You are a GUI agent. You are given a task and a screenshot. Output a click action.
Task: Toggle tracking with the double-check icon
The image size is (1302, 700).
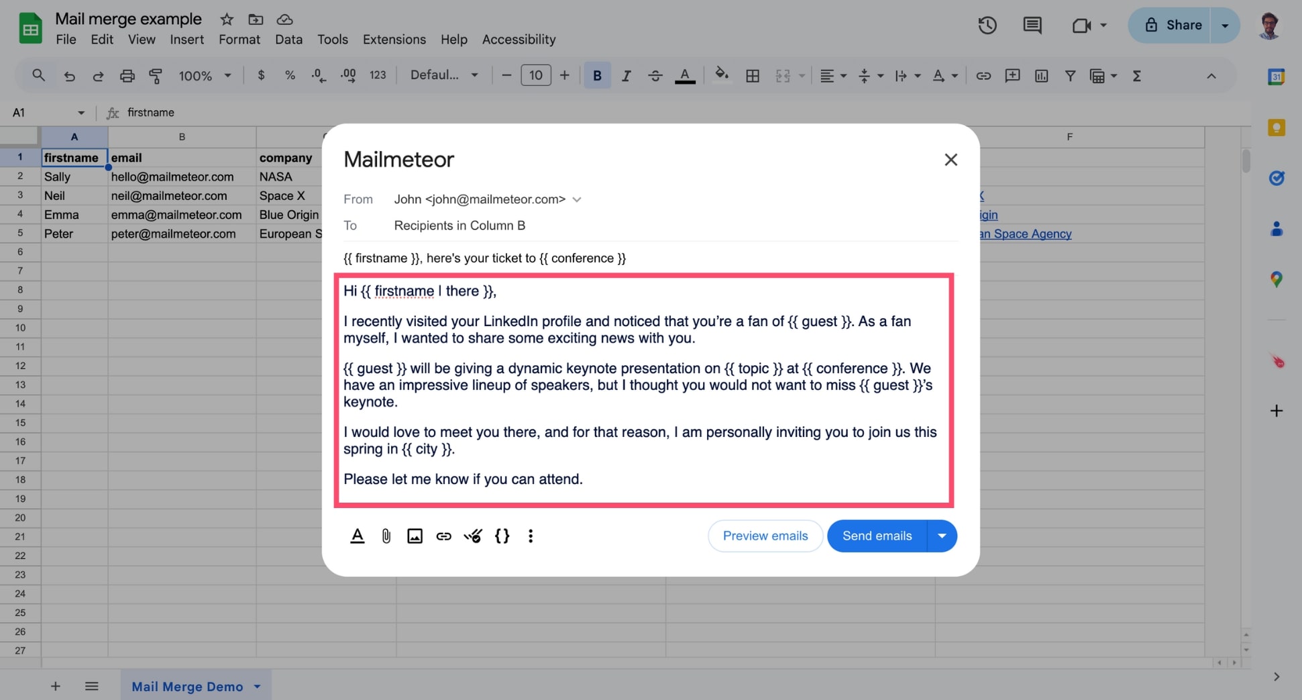[473, 536]
